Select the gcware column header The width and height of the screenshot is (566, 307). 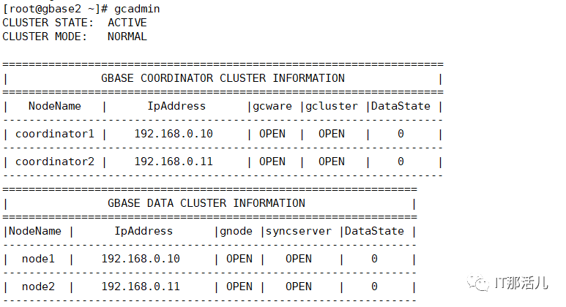[x=272, y=106]
